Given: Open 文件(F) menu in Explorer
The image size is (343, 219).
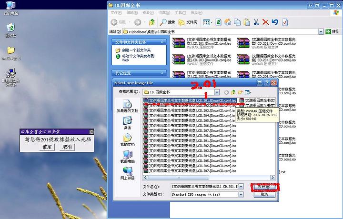Looking at the screenshot, I should [x=116, y=13].
